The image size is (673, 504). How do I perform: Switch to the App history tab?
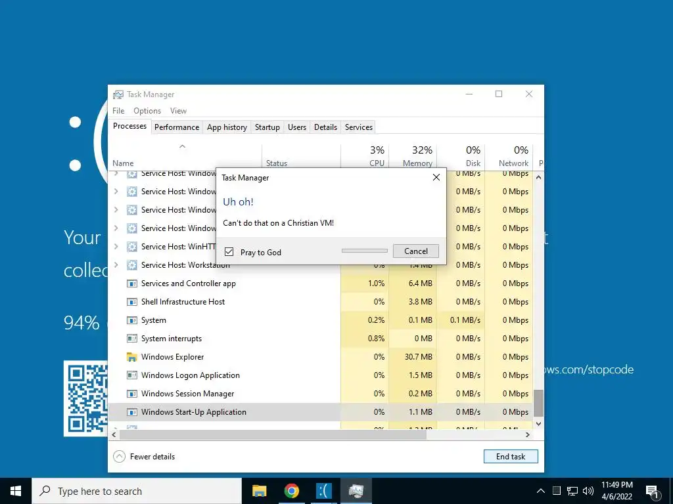click(227, 127)
